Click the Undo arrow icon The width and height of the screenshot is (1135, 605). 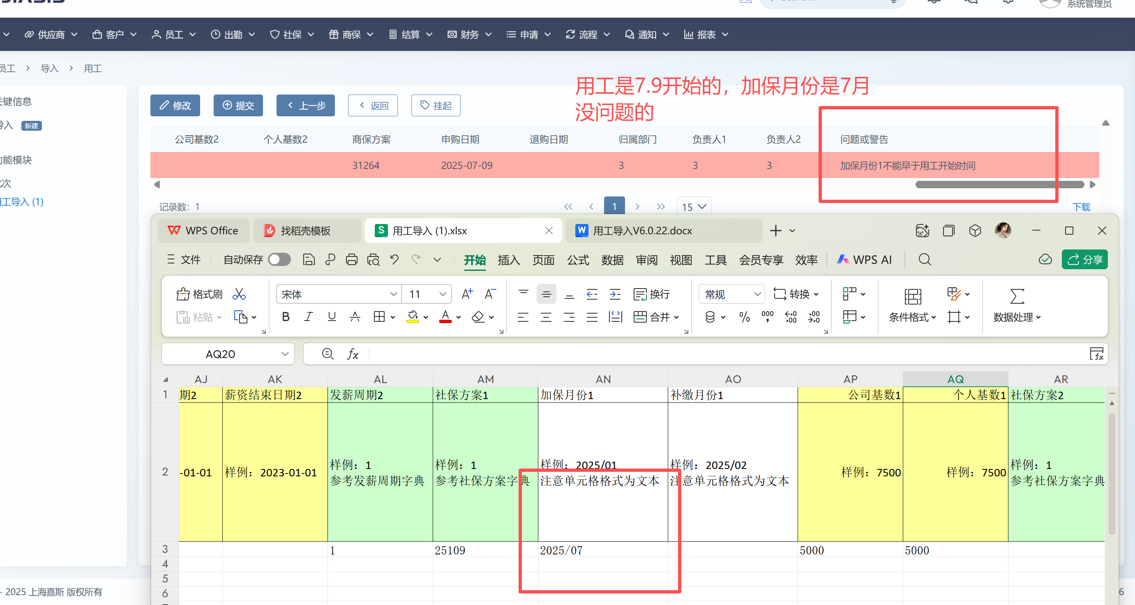[x=394, y=259]
